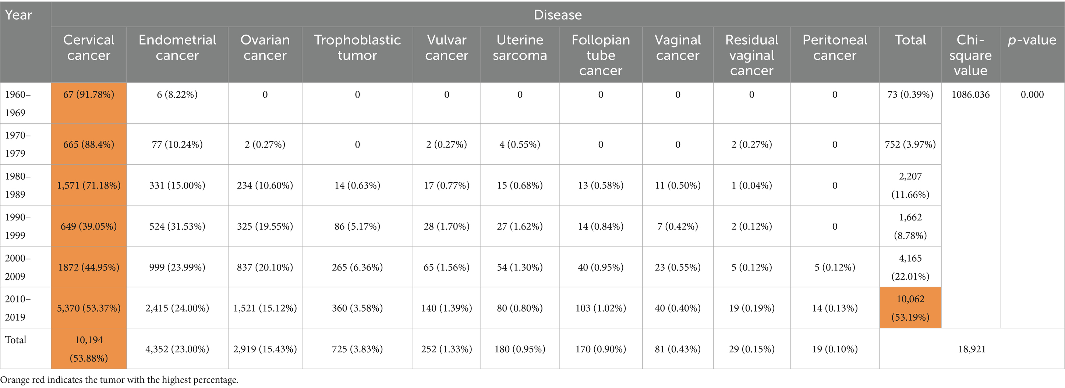Click the 86 (5.17%) trophoblastic cell
The image size is (1065, 388).
point(357,226)
